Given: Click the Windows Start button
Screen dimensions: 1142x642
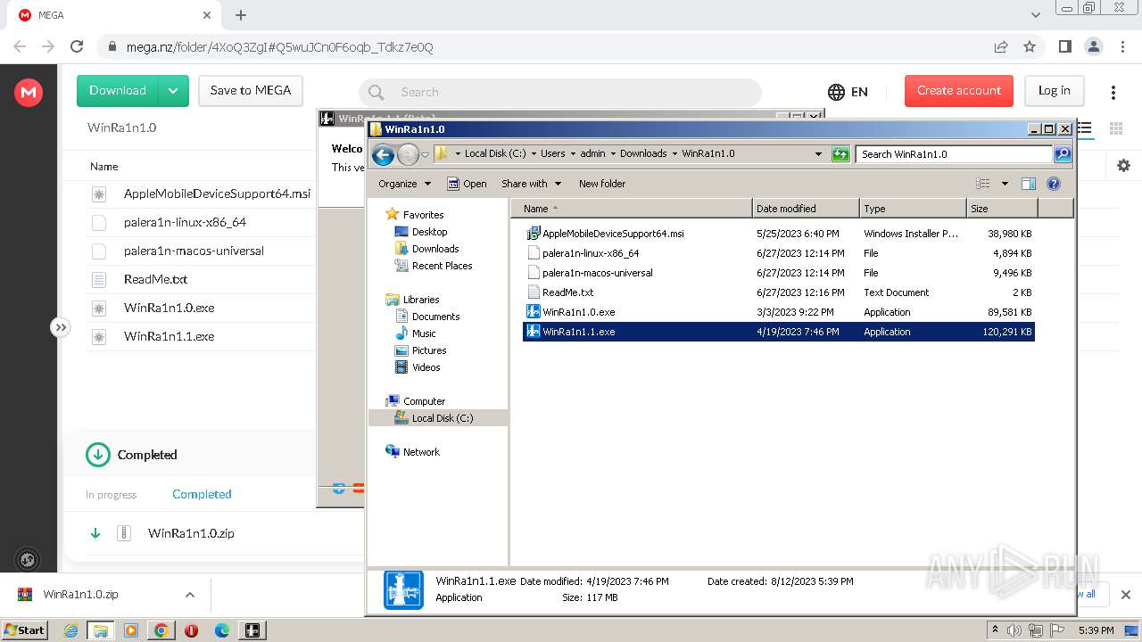Looking at the screenshot, I should tap(24, 630).
